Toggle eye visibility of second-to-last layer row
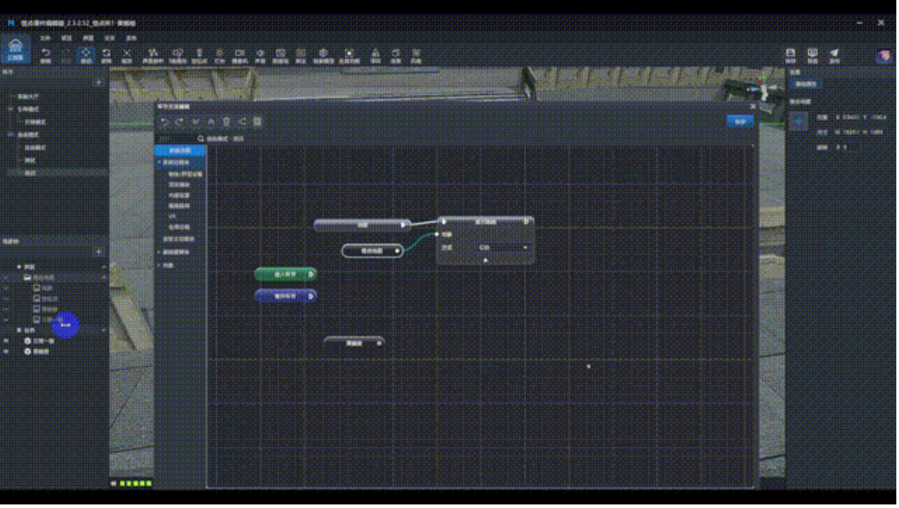 click(6, 342)
